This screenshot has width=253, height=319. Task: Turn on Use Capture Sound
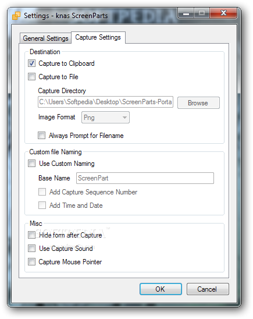pos(32,249)
